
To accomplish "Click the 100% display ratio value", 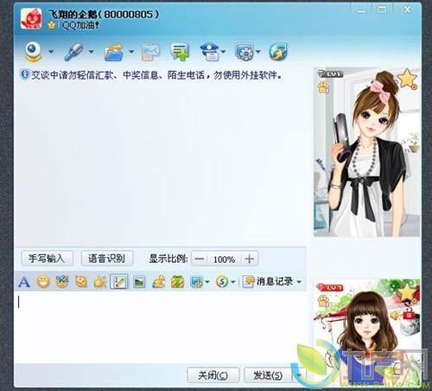I will pyautogui.click(x=225, y=260).
